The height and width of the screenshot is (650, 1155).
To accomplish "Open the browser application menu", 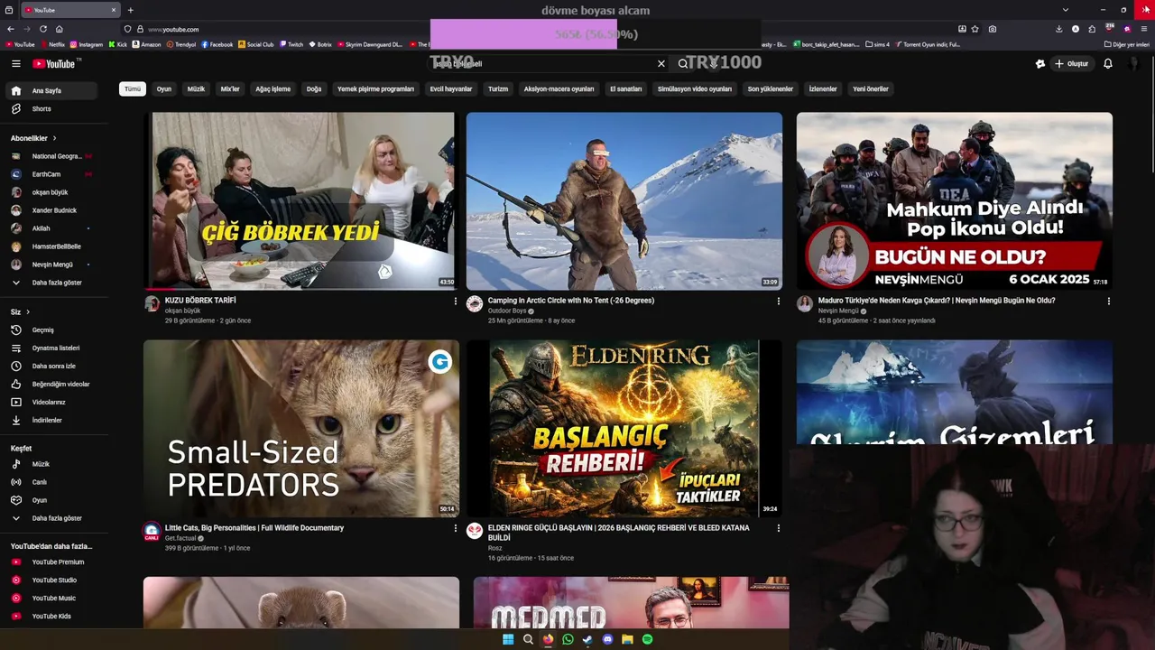I will [x=1144, y=29].
